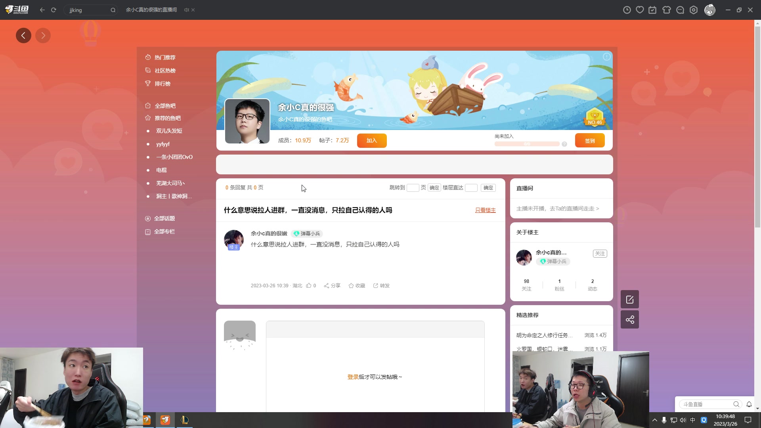Click the floating compose post icon

point(630,299)
